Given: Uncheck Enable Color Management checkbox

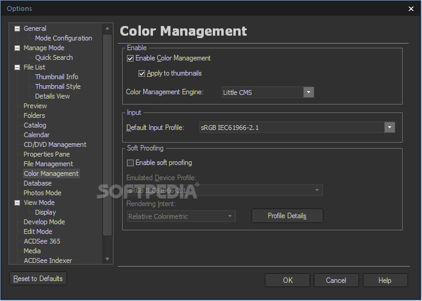Looking at the screenshot, I should (130, 59).
